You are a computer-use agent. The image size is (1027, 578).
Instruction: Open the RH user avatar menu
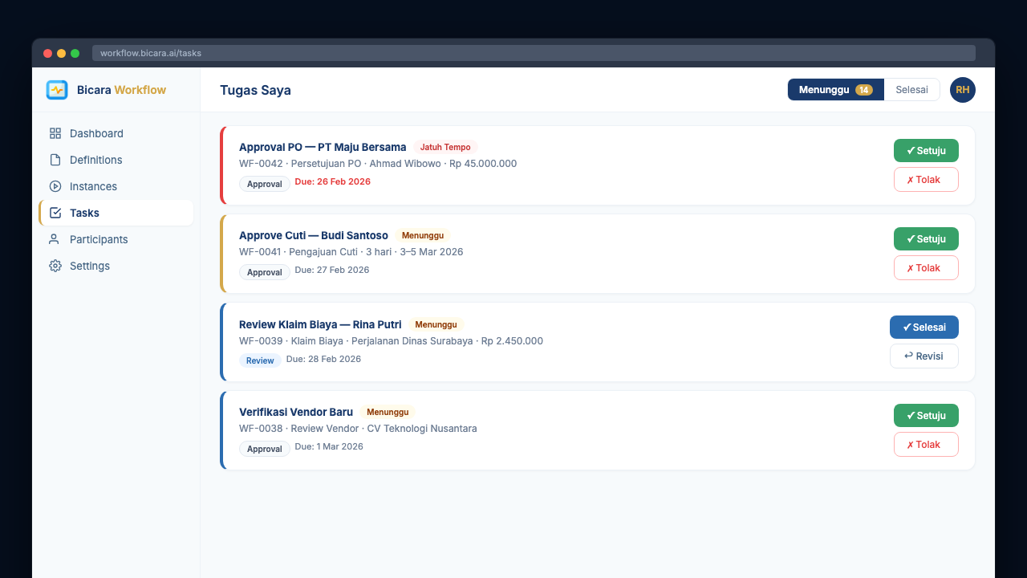(962, 90)
